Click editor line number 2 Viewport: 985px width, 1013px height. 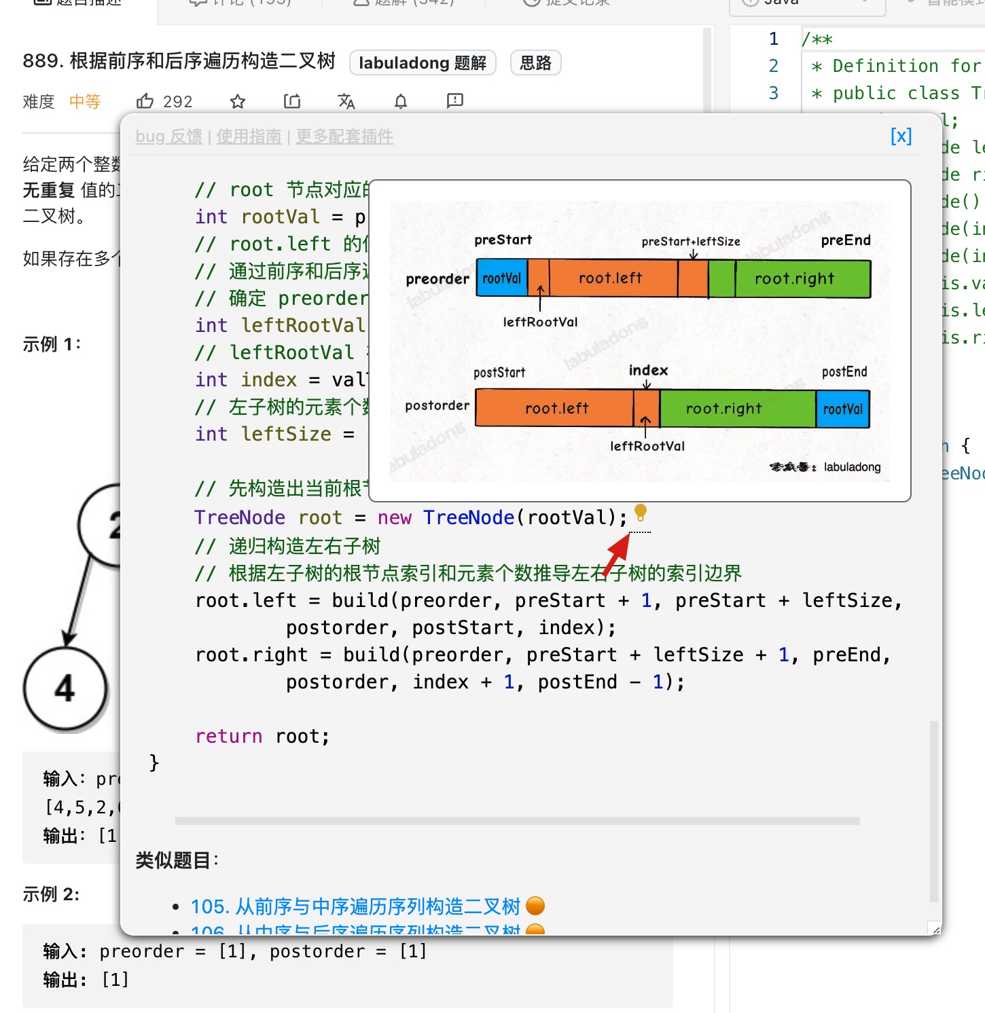tap(774, 66)
